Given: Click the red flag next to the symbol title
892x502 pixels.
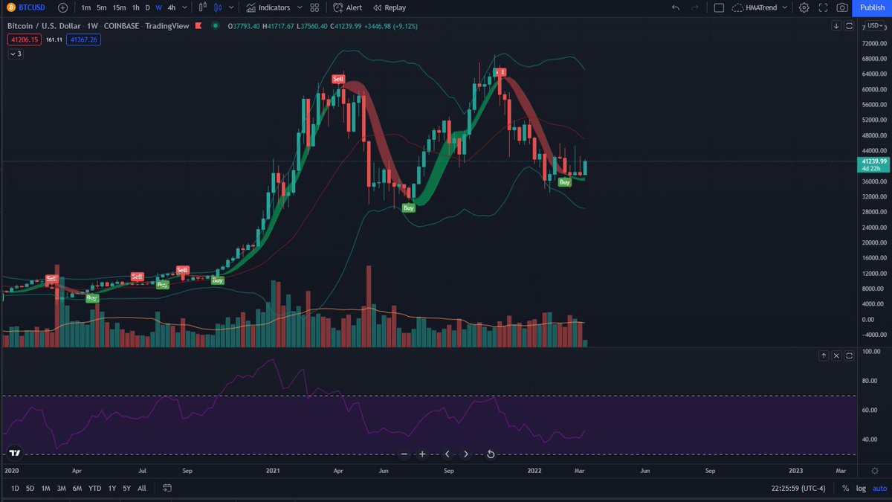Looking at the screenshot, I should (198, 26).
